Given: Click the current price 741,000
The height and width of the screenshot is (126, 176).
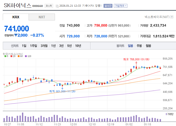Looking at the screenshot, I should coord(17,29).
